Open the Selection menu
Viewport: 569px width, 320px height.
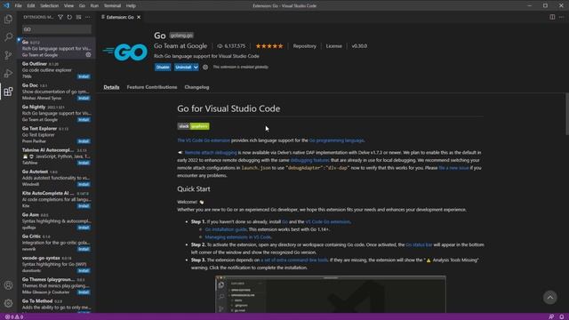[50, 6]
